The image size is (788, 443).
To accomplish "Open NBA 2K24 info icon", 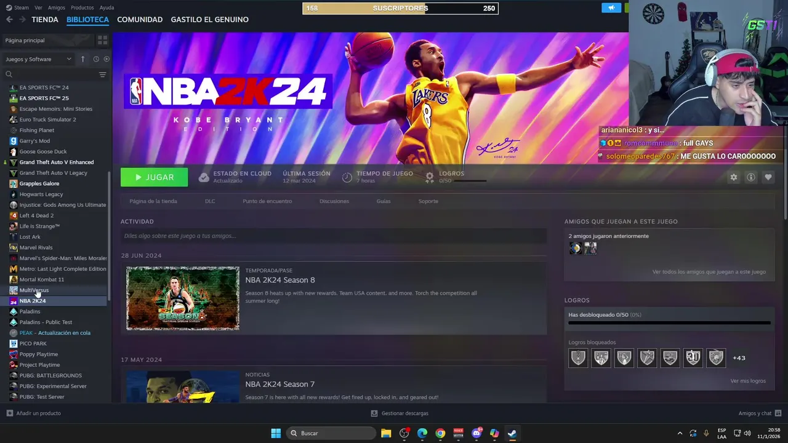I will 750,177.
